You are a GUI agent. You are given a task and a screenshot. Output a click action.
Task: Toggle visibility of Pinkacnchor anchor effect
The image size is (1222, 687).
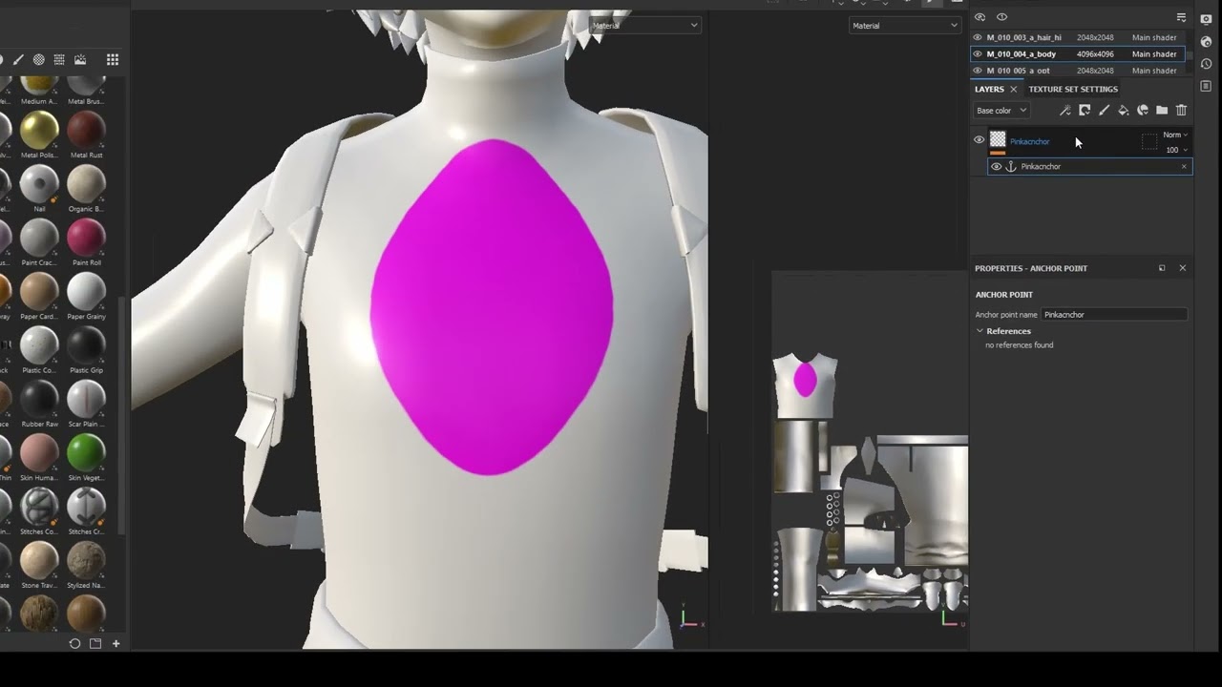996,167
